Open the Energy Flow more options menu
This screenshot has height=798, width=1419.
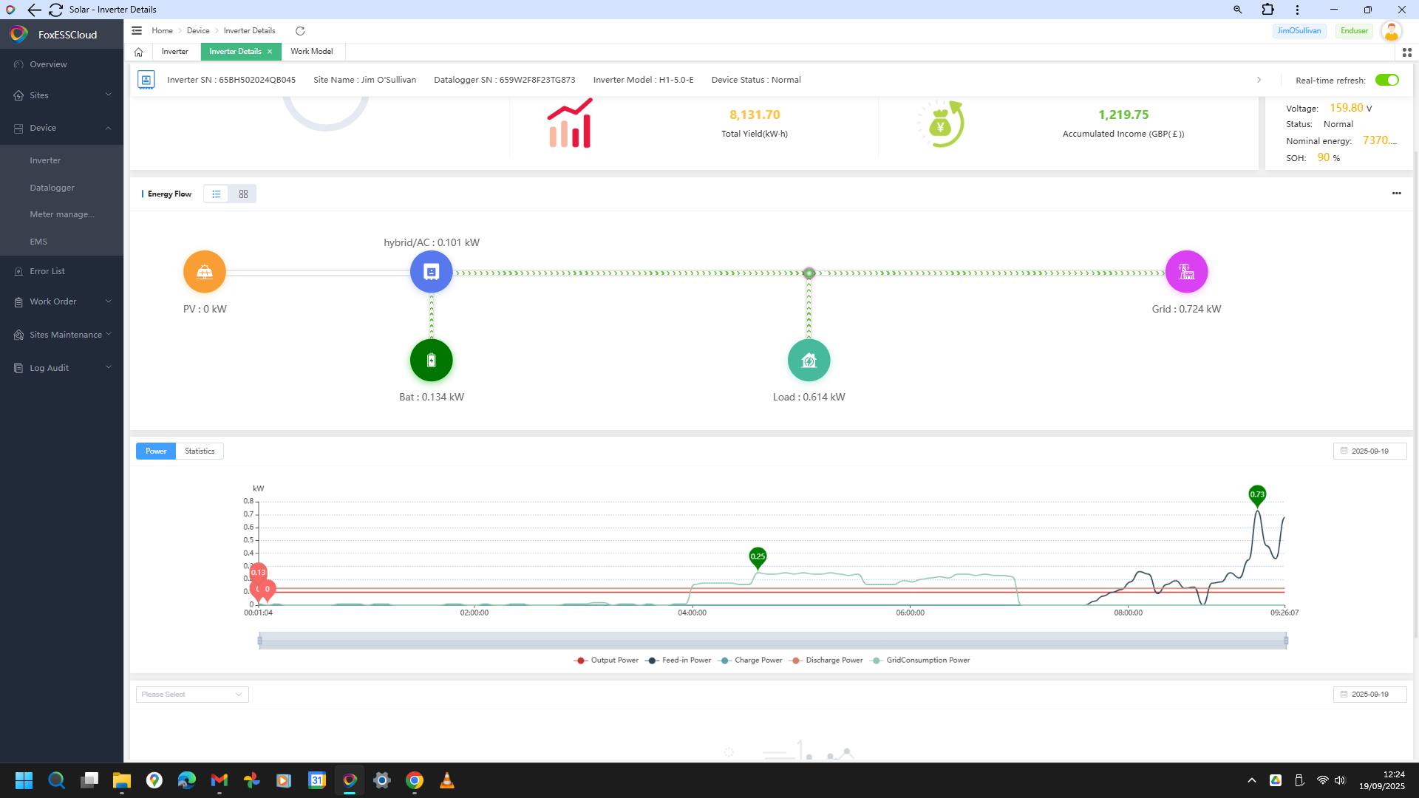tap(1396, 194)
